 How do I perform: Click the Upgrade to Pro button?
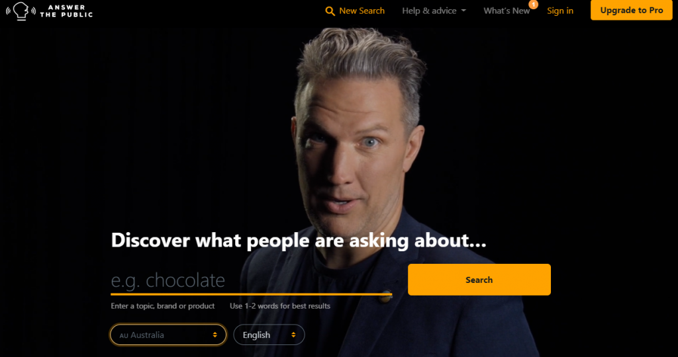click(x=631, y=11)
